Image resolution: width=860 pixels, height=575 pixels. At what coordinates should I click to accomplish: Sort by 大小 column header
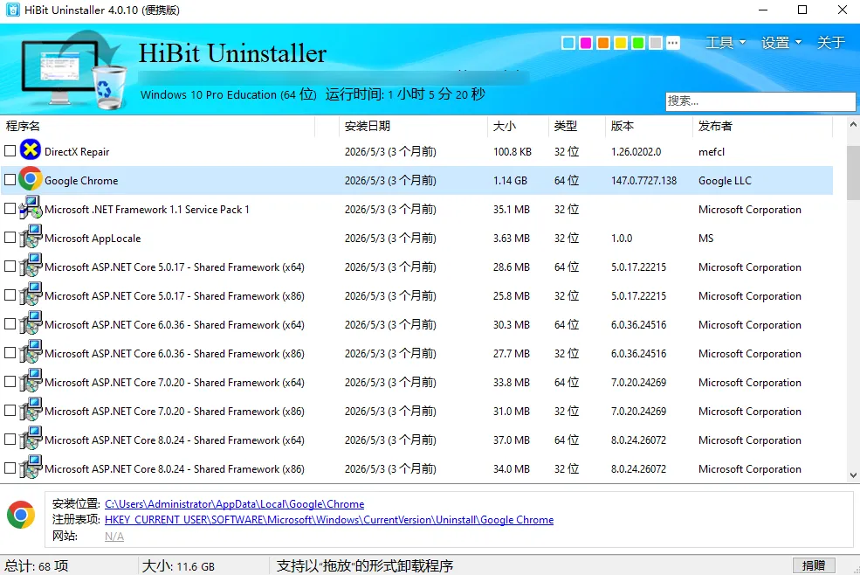coord(518,126)
